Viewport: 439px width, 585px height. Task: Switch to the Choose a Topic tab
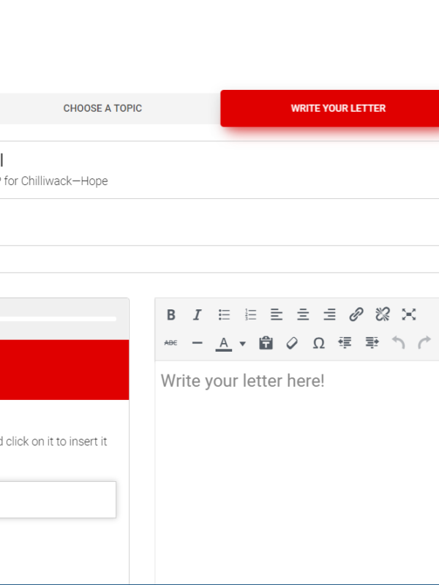[x=102, y=108]
